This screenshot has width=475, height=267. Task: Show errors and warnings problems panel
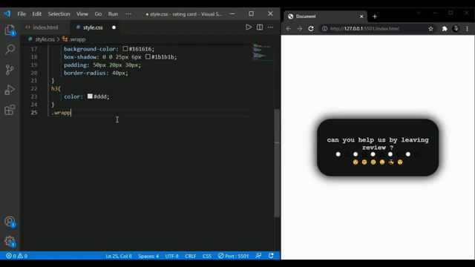tap(16, 256)
